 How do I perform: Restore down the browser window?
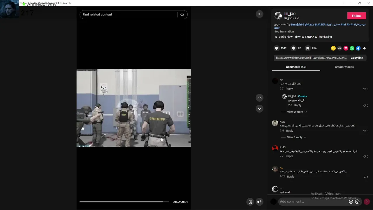(x=359, y=3)
